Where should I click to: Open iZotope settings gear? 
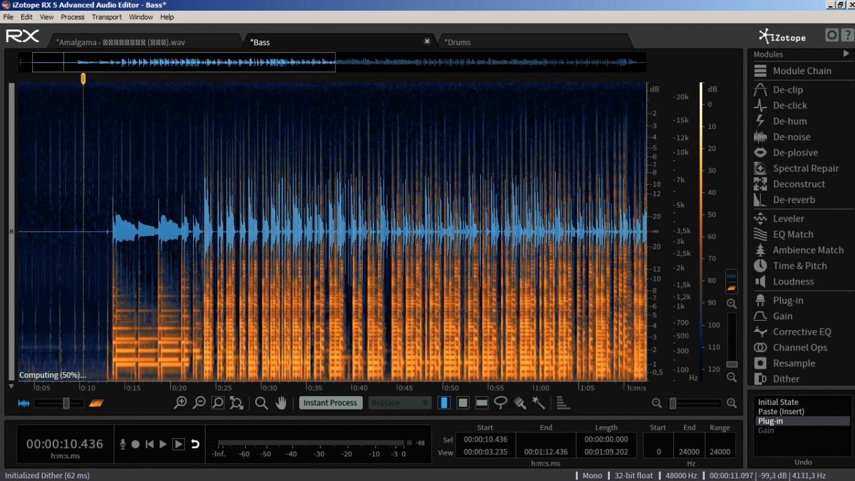tap(832, 35)
